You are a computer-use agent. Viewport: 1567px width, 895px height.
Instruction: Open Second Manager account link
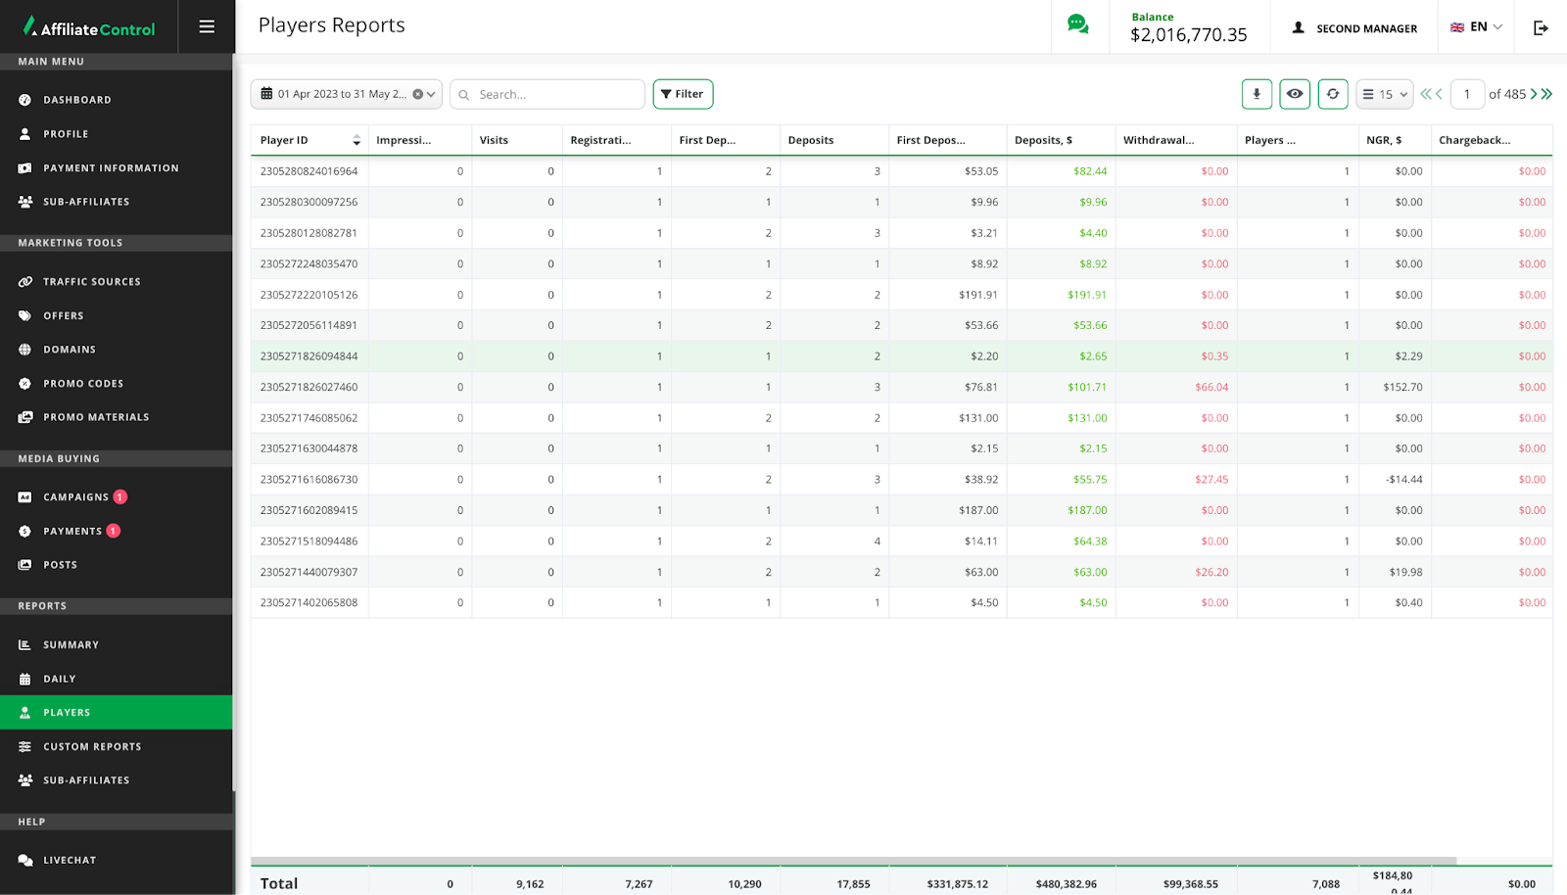(x=1354, y=28)
